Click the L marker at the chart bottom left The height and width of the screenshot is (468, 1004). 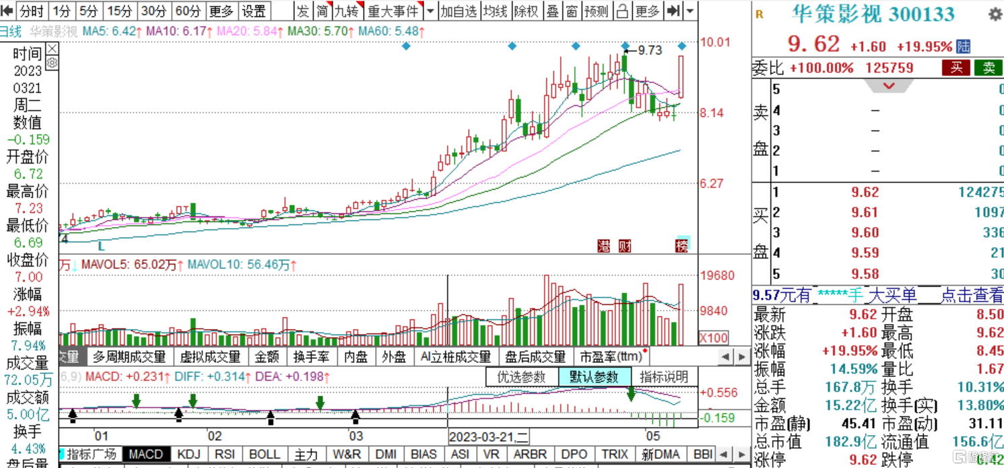101,246
